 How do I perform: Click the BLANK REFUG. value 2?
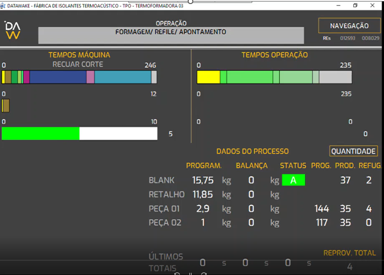[369, 180]
